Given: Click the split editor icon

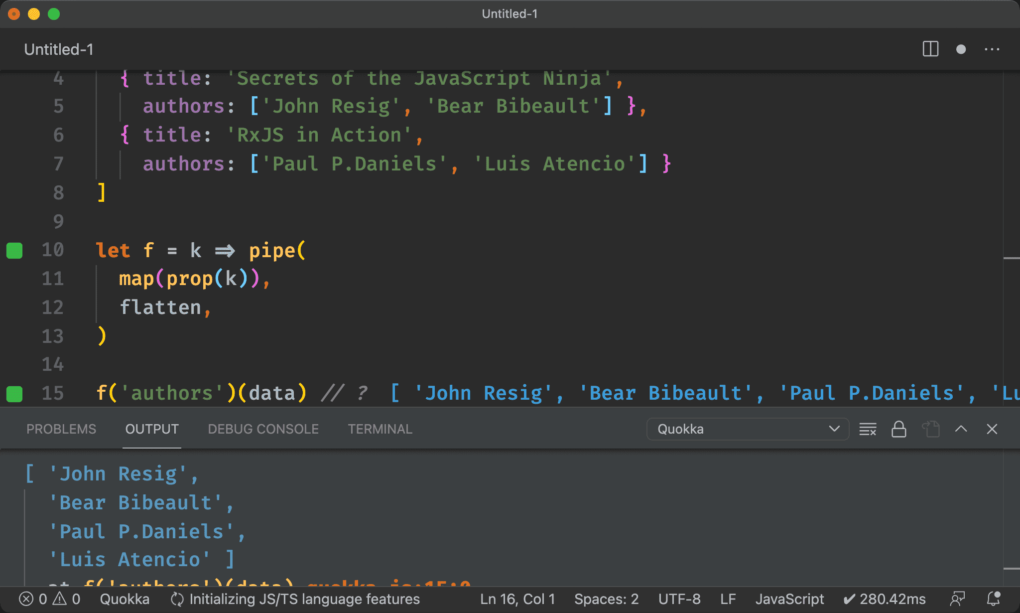Looking at the screenshot, I should tap(930, 49).
